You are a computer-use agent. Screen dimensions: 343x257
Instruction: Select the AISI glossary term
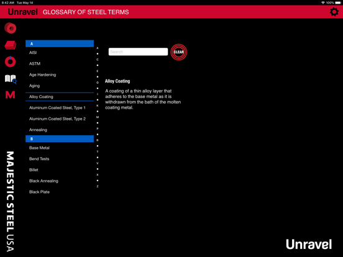60,53
